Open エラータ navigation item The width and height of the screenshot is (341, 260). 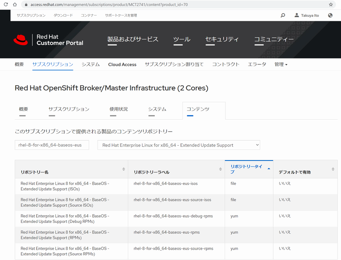[257, 64]
